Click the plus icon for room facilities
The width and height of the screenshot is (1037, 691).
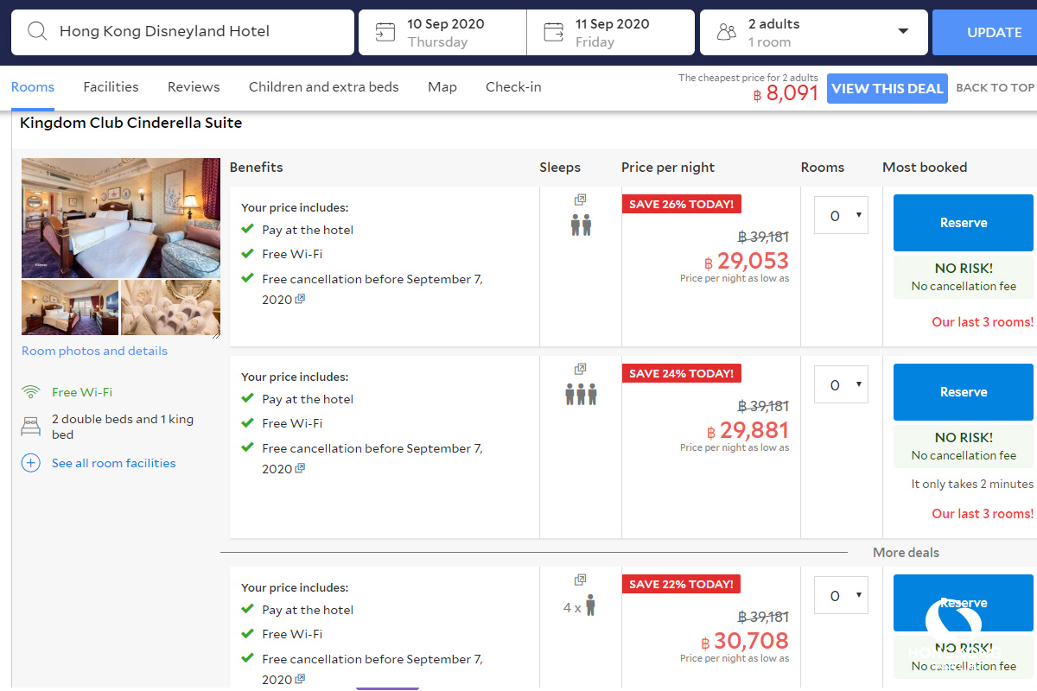[31, 463]
